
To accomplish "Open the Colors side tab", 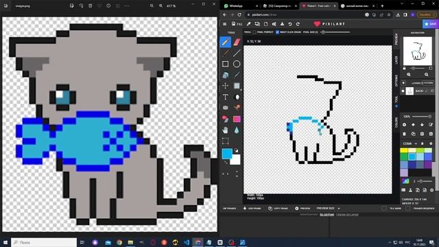I will (396, 122).
